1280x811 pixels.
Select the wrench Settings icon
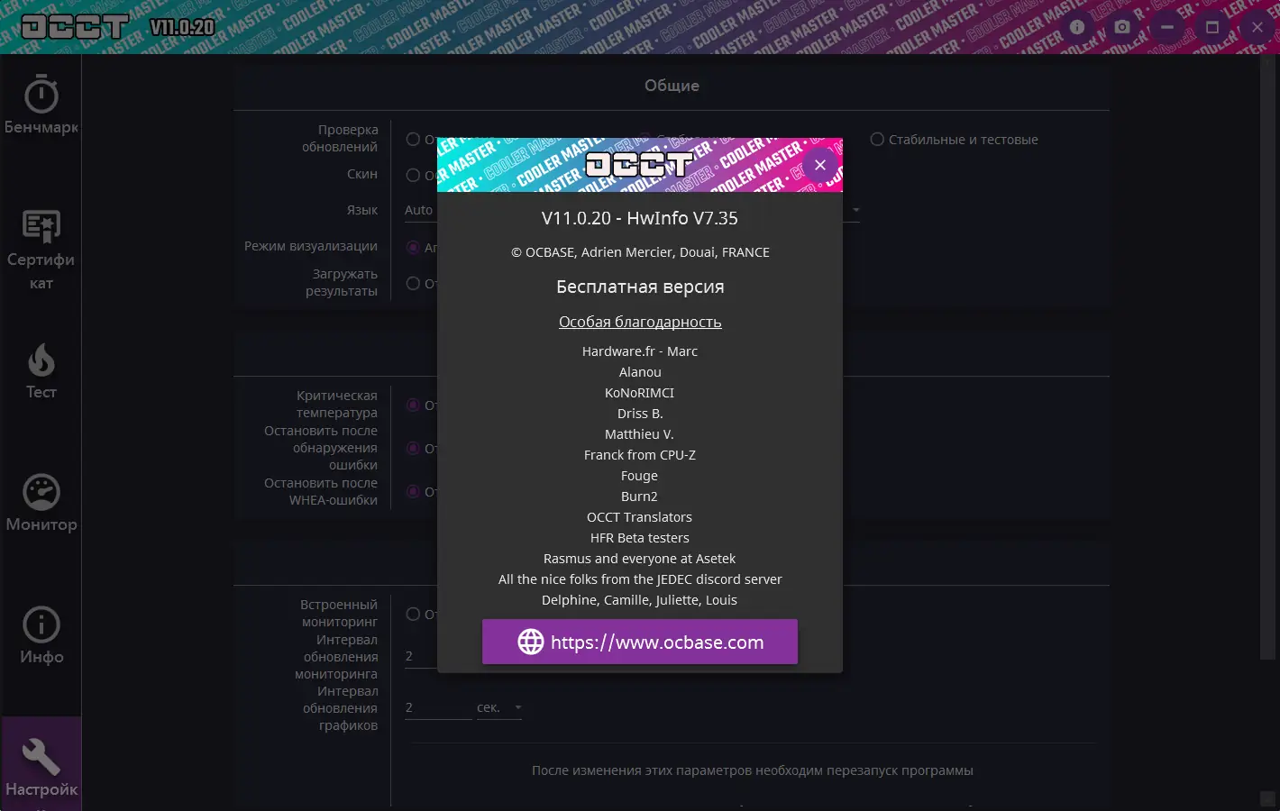pyautogui.click(x=41, y=757)
